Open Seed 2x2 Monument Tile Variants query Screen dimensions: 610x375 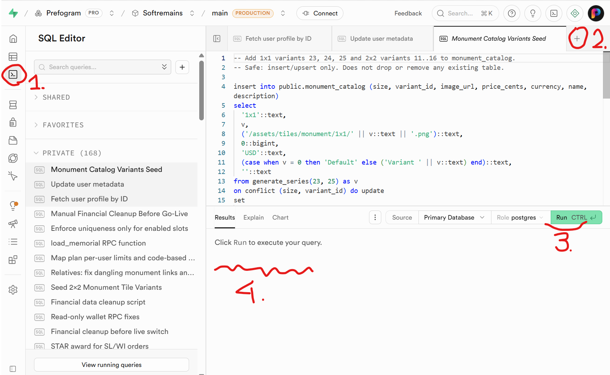106,287
